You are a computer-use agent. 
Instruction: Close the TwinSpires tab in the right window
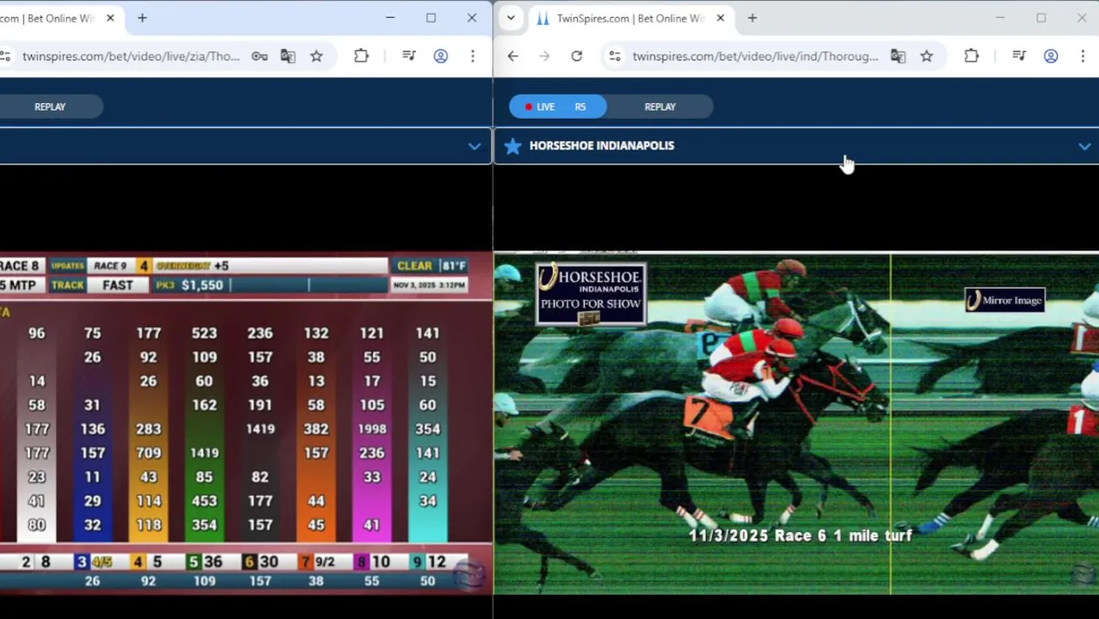[x=721, y=18]
